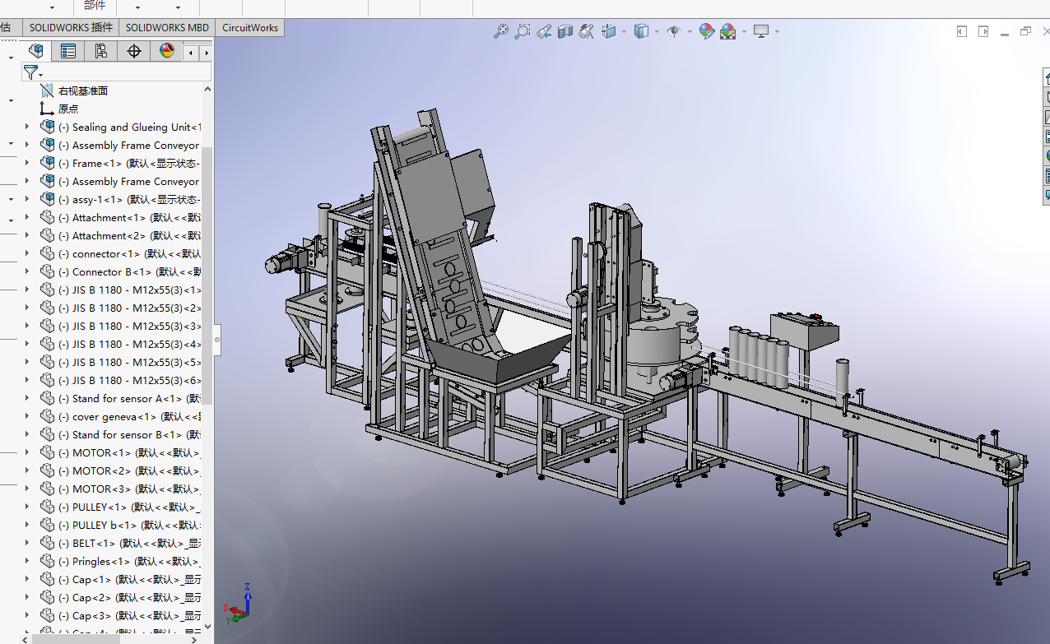Open the Dynamic Annotation Views tool
The height and width of the screenshot is (644, 1050).
(x=586, y=31)
